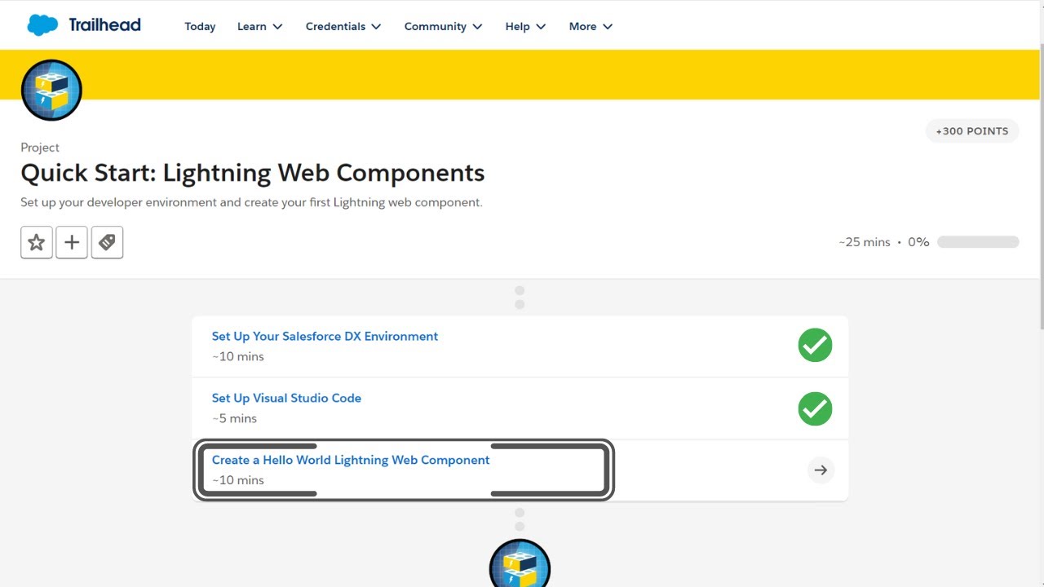Click the tag icon button
The width and height of the screenshot is (1044, 587).
click(107, 242)
